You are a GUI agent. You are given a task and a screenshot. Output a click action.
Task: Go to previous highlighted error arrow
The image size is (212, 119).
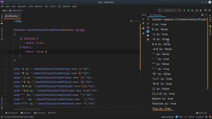coord(136,21)
